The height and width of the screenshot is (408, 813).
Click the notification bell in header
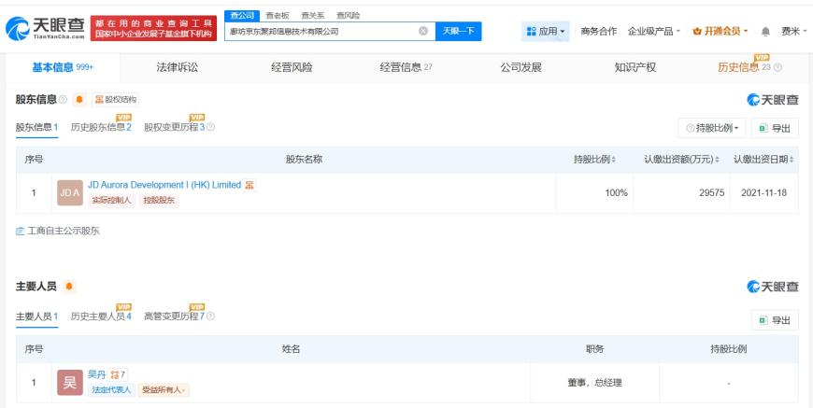[x=765, y=32]
